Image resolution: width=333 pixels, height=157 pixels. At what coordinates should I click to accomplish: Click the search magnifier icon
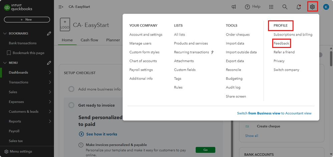pyautogui.click(x=285, y=7)
